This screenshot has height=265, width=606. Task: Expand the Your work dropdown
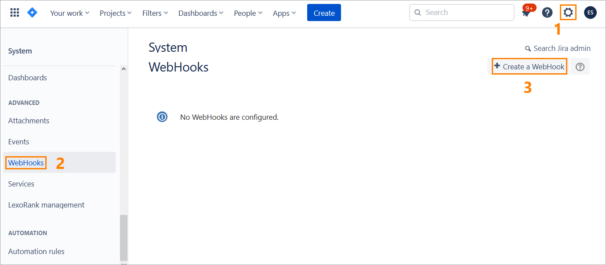(69, 13)
